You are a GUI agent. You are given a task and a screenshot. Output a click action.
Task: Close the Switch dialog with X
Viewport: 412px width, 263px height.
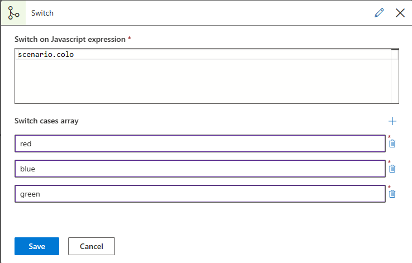coord(400,13)
